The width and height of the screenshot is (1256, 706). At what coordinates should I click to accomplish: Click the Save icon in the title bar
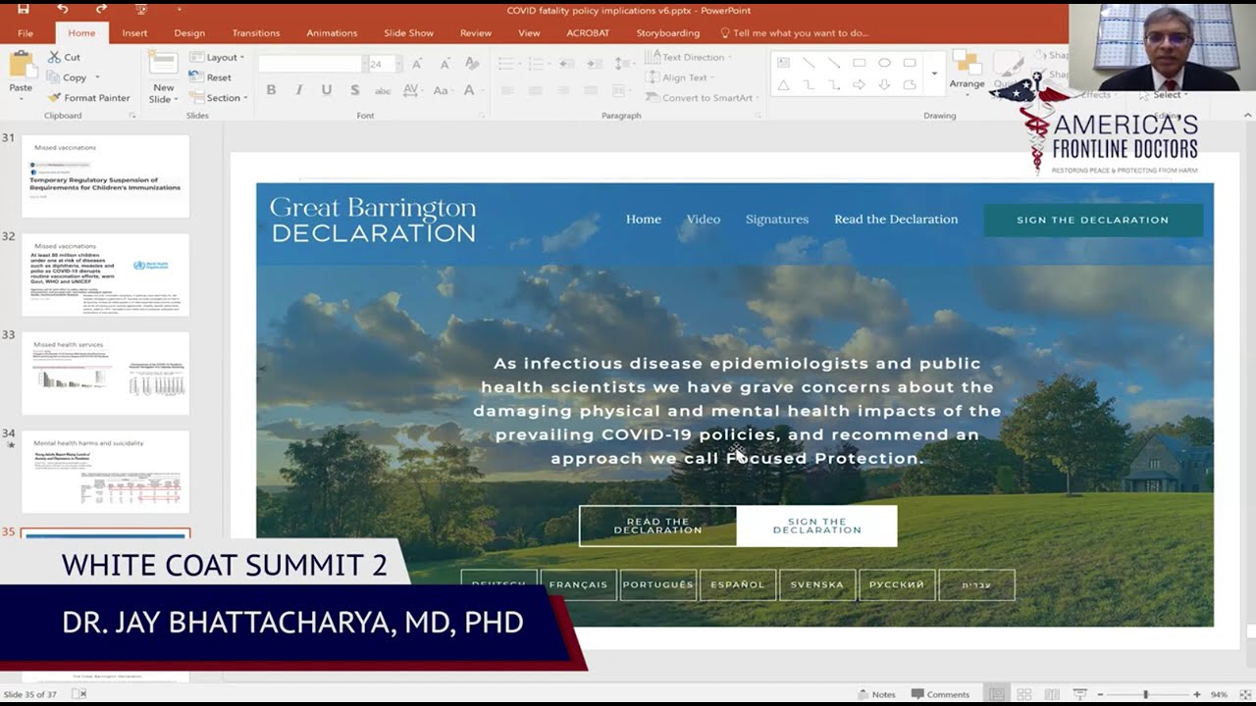click(24, 9)
